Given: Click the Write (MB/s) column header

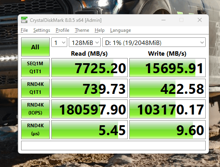Looking at the screenshot, I should 167,54.
